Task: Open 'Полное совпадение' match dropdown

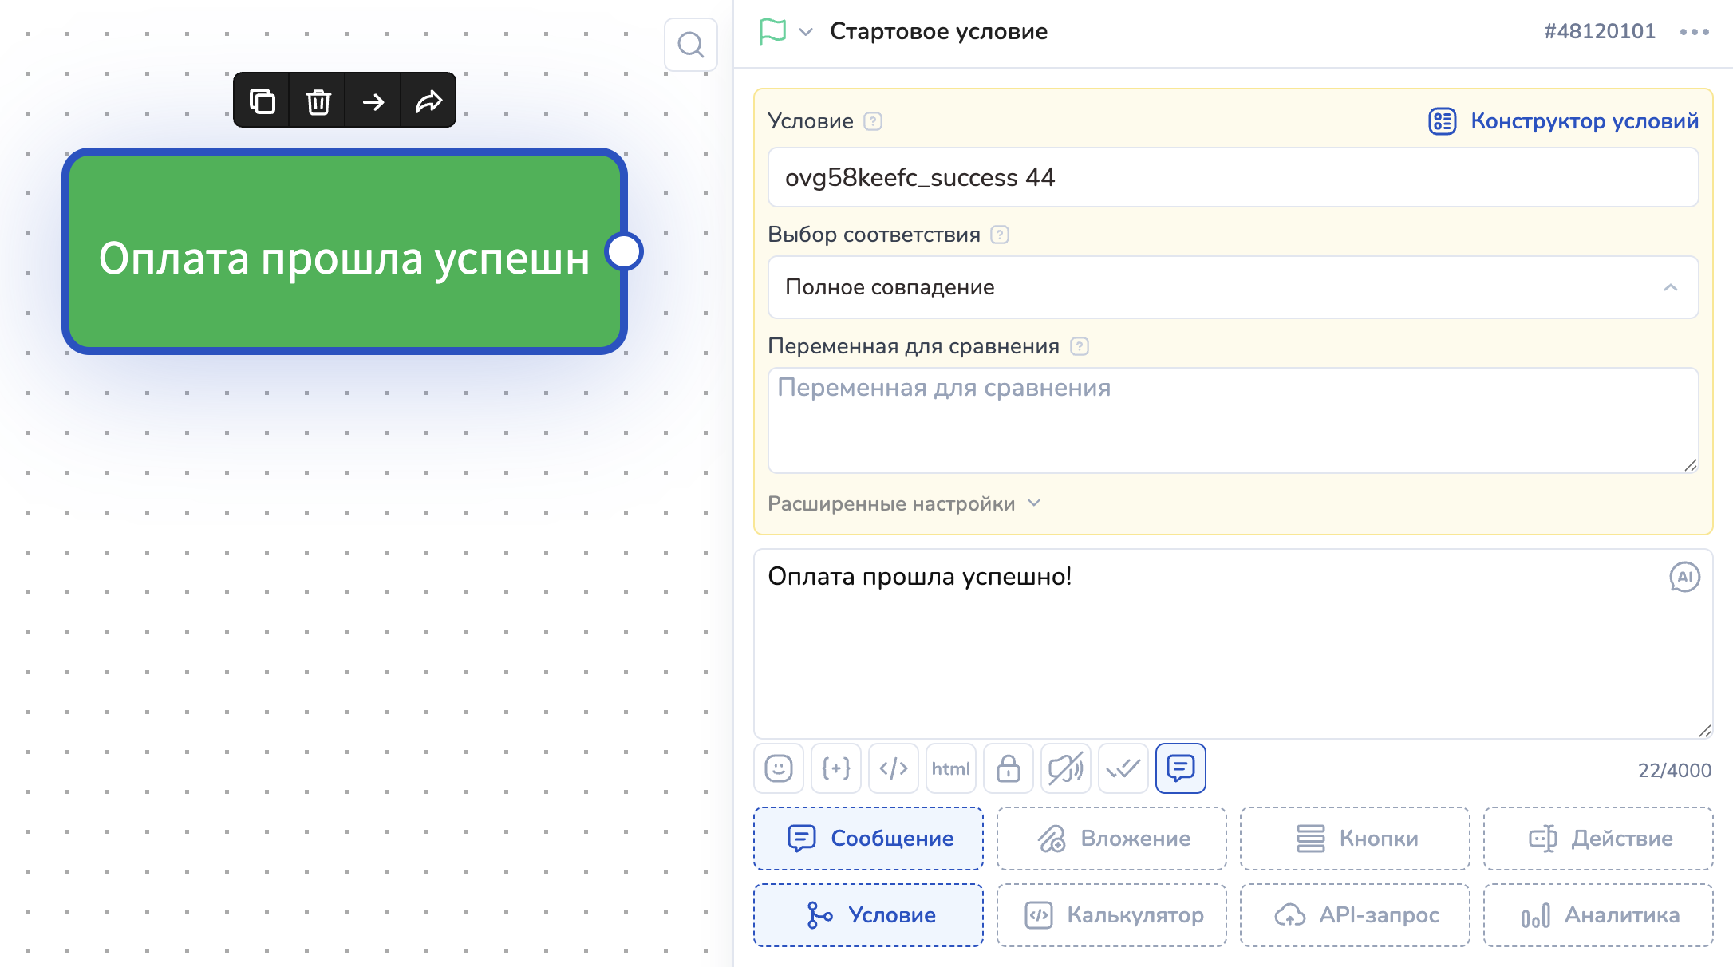Action: point(1233,287)
